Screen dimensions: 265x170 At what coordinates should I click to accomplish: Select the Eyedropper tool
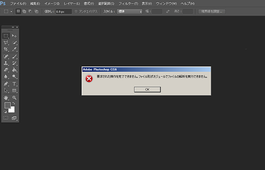pos(14,49)
